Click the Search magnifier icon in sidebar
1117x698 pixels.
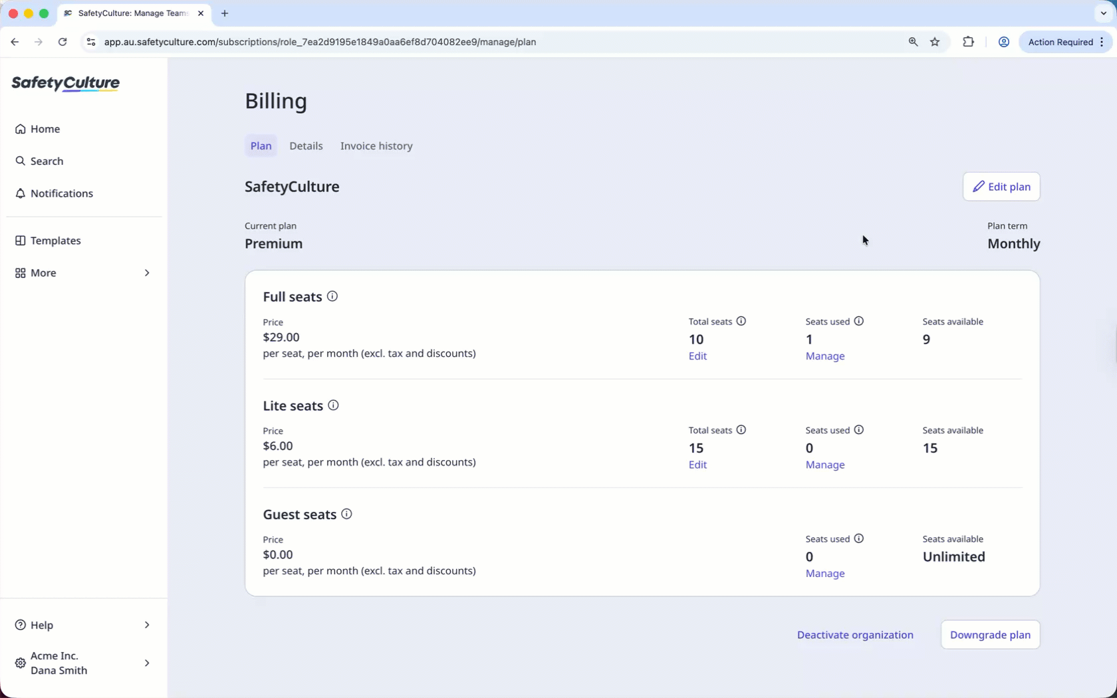[21, 161]
